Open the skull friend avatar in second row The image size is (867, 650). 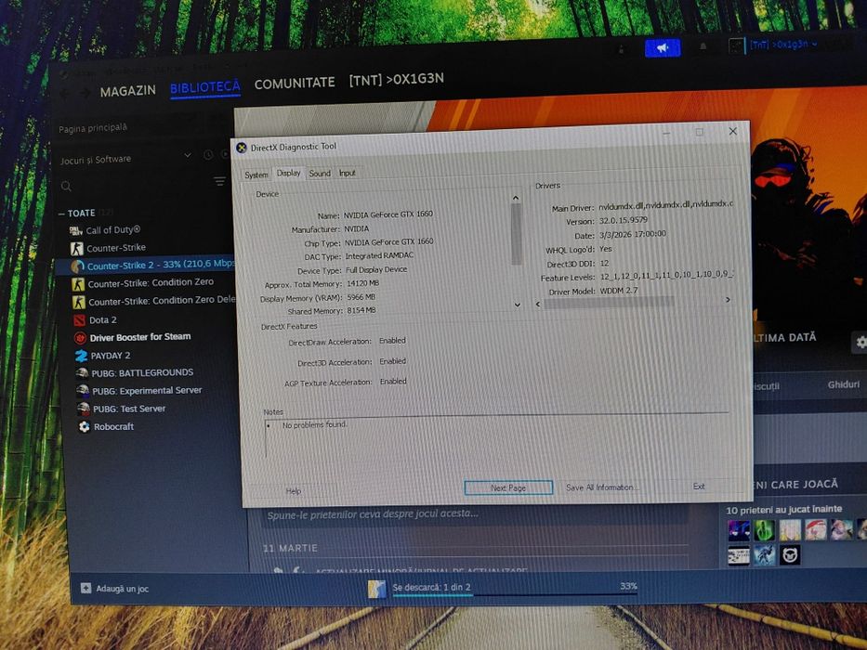click(x=790, y=555)
